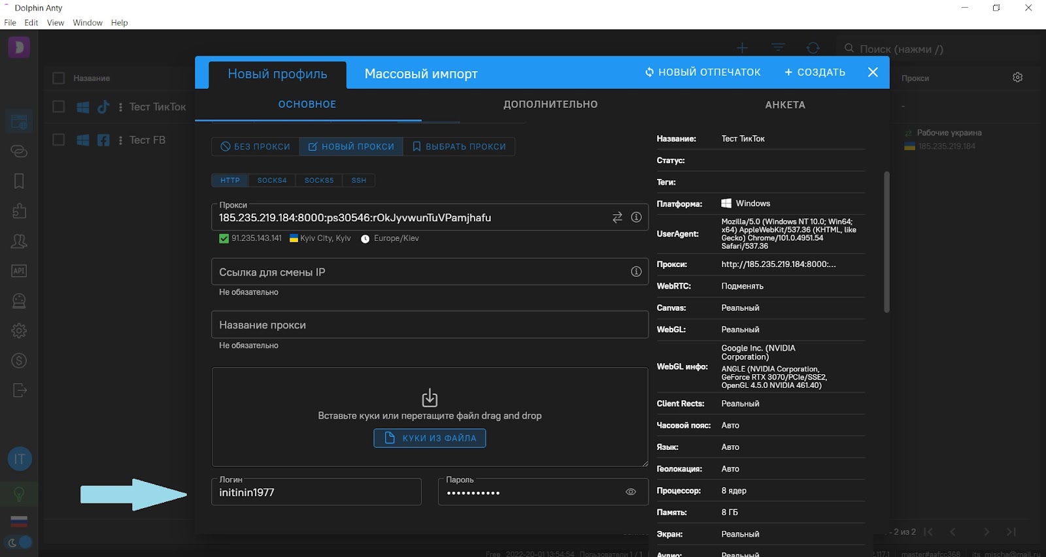Click the plus add profile icon
Screen dimensions: 1046x557
pyautogui.click(x=742, y=48)
